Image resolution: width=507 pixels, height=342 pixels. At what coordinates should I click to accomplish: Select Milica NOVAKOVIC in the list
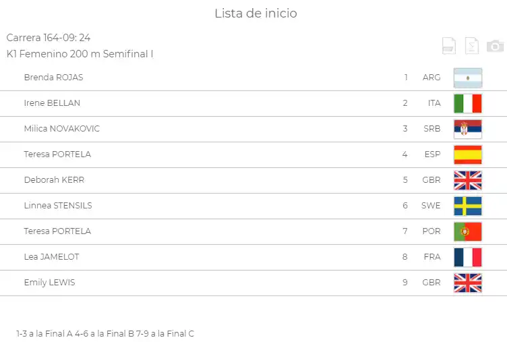pyautogui.click(x=61, y=129)
